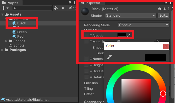Click the Albedo black color swatch
Viewport: 175px width, 103px height.
click(x=122, y=35)
